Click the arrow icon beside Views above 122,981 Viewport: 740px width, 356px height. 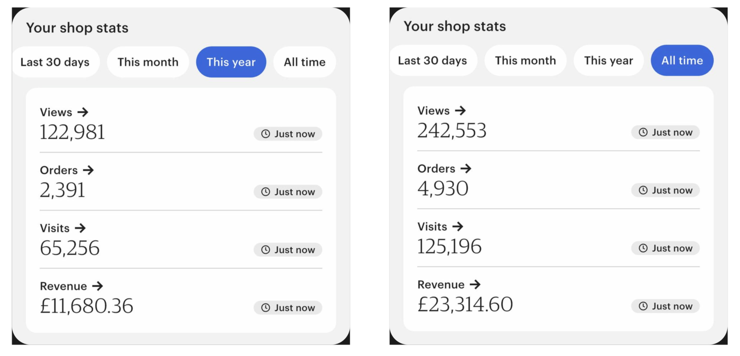83,112
